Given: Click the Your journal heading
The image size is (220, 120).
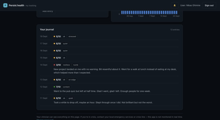Looking at the screenshot, I should [47, 29].
